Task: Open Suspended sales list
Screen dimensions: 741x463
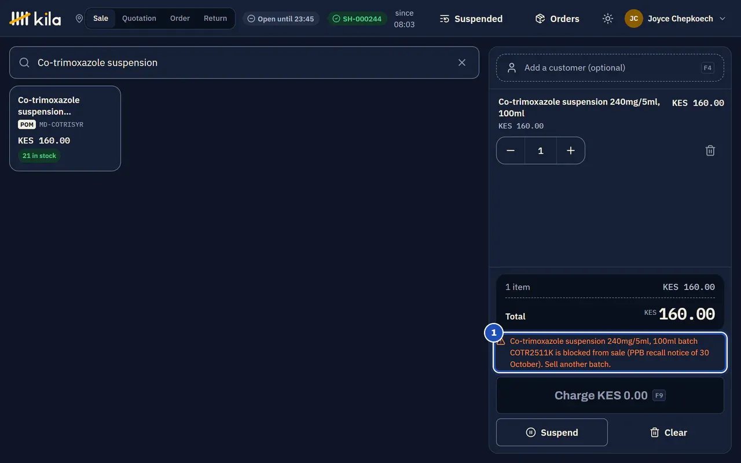Action: (x=471, y=19)
